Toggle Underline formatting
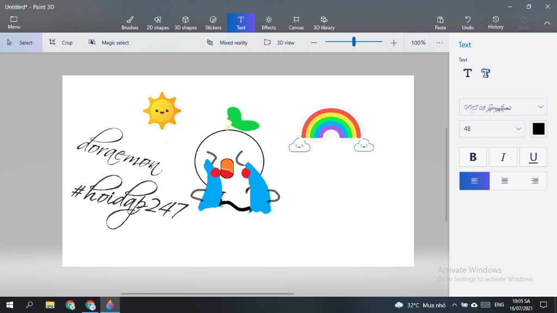Image resolution: width=557 pixels, height=313 pixels. (533, 157)
